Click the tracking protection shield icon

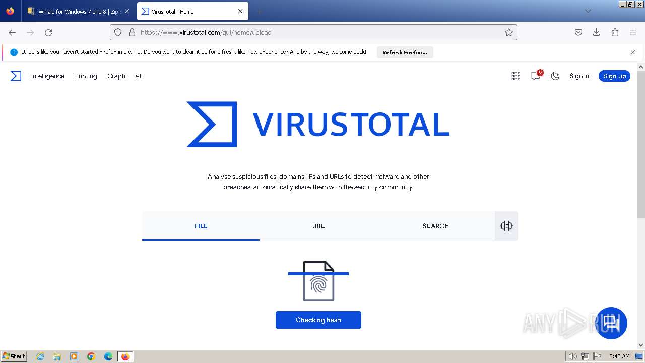point(118,32)
